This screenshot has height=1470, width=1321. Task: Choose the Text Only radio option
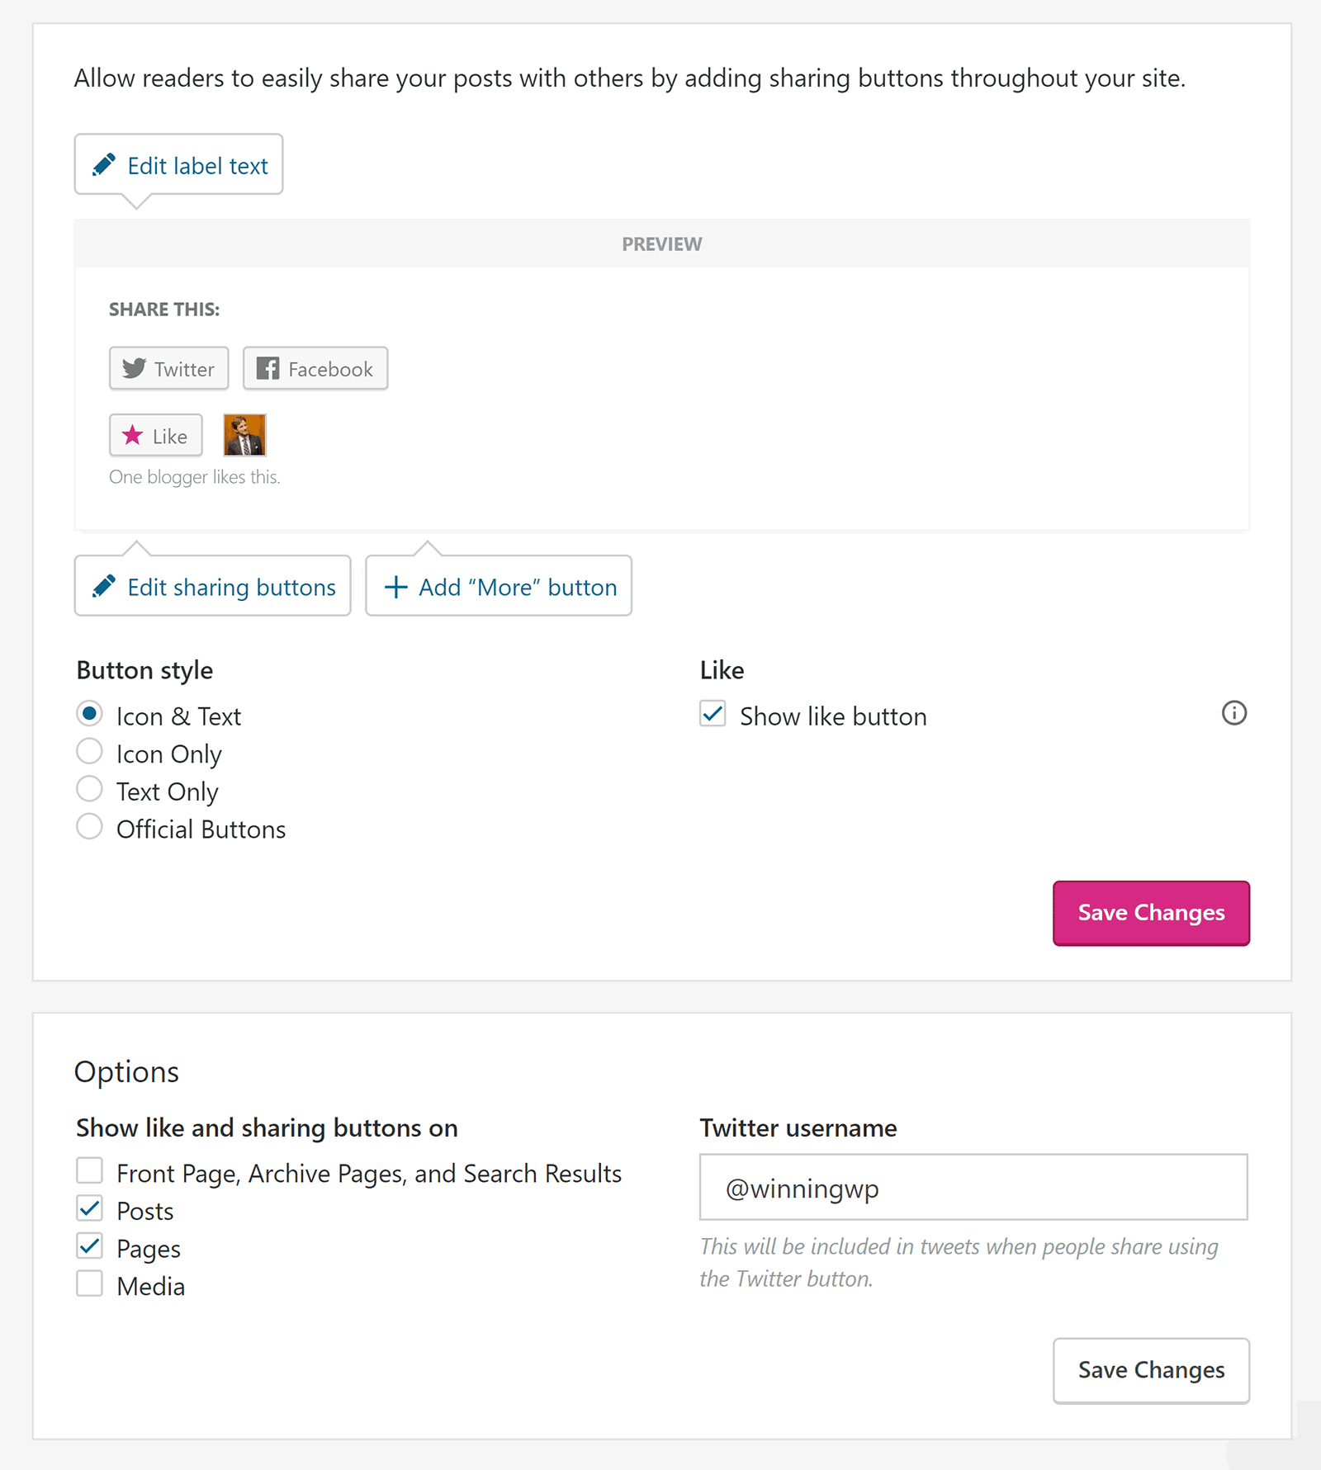pyautogui.click(x=89, y=789)
